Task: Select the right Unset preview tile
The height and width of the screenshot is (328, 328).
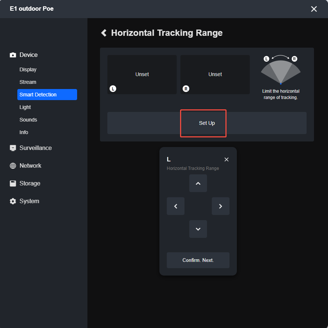Action: point(215,75)
